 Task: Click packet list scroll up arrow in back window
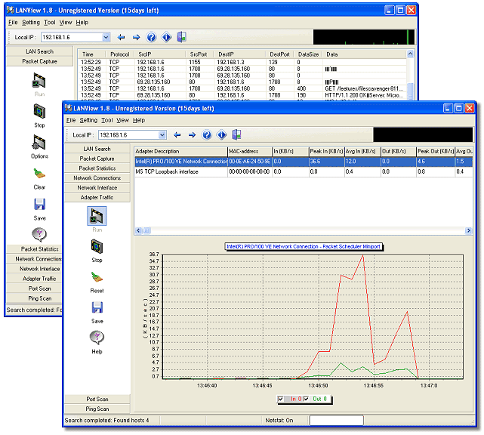point(410,54)
